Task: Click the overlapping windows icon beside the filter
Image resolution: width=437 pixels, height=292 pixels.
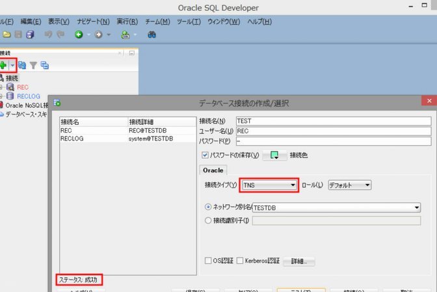Action: click(x=45, y=65)
